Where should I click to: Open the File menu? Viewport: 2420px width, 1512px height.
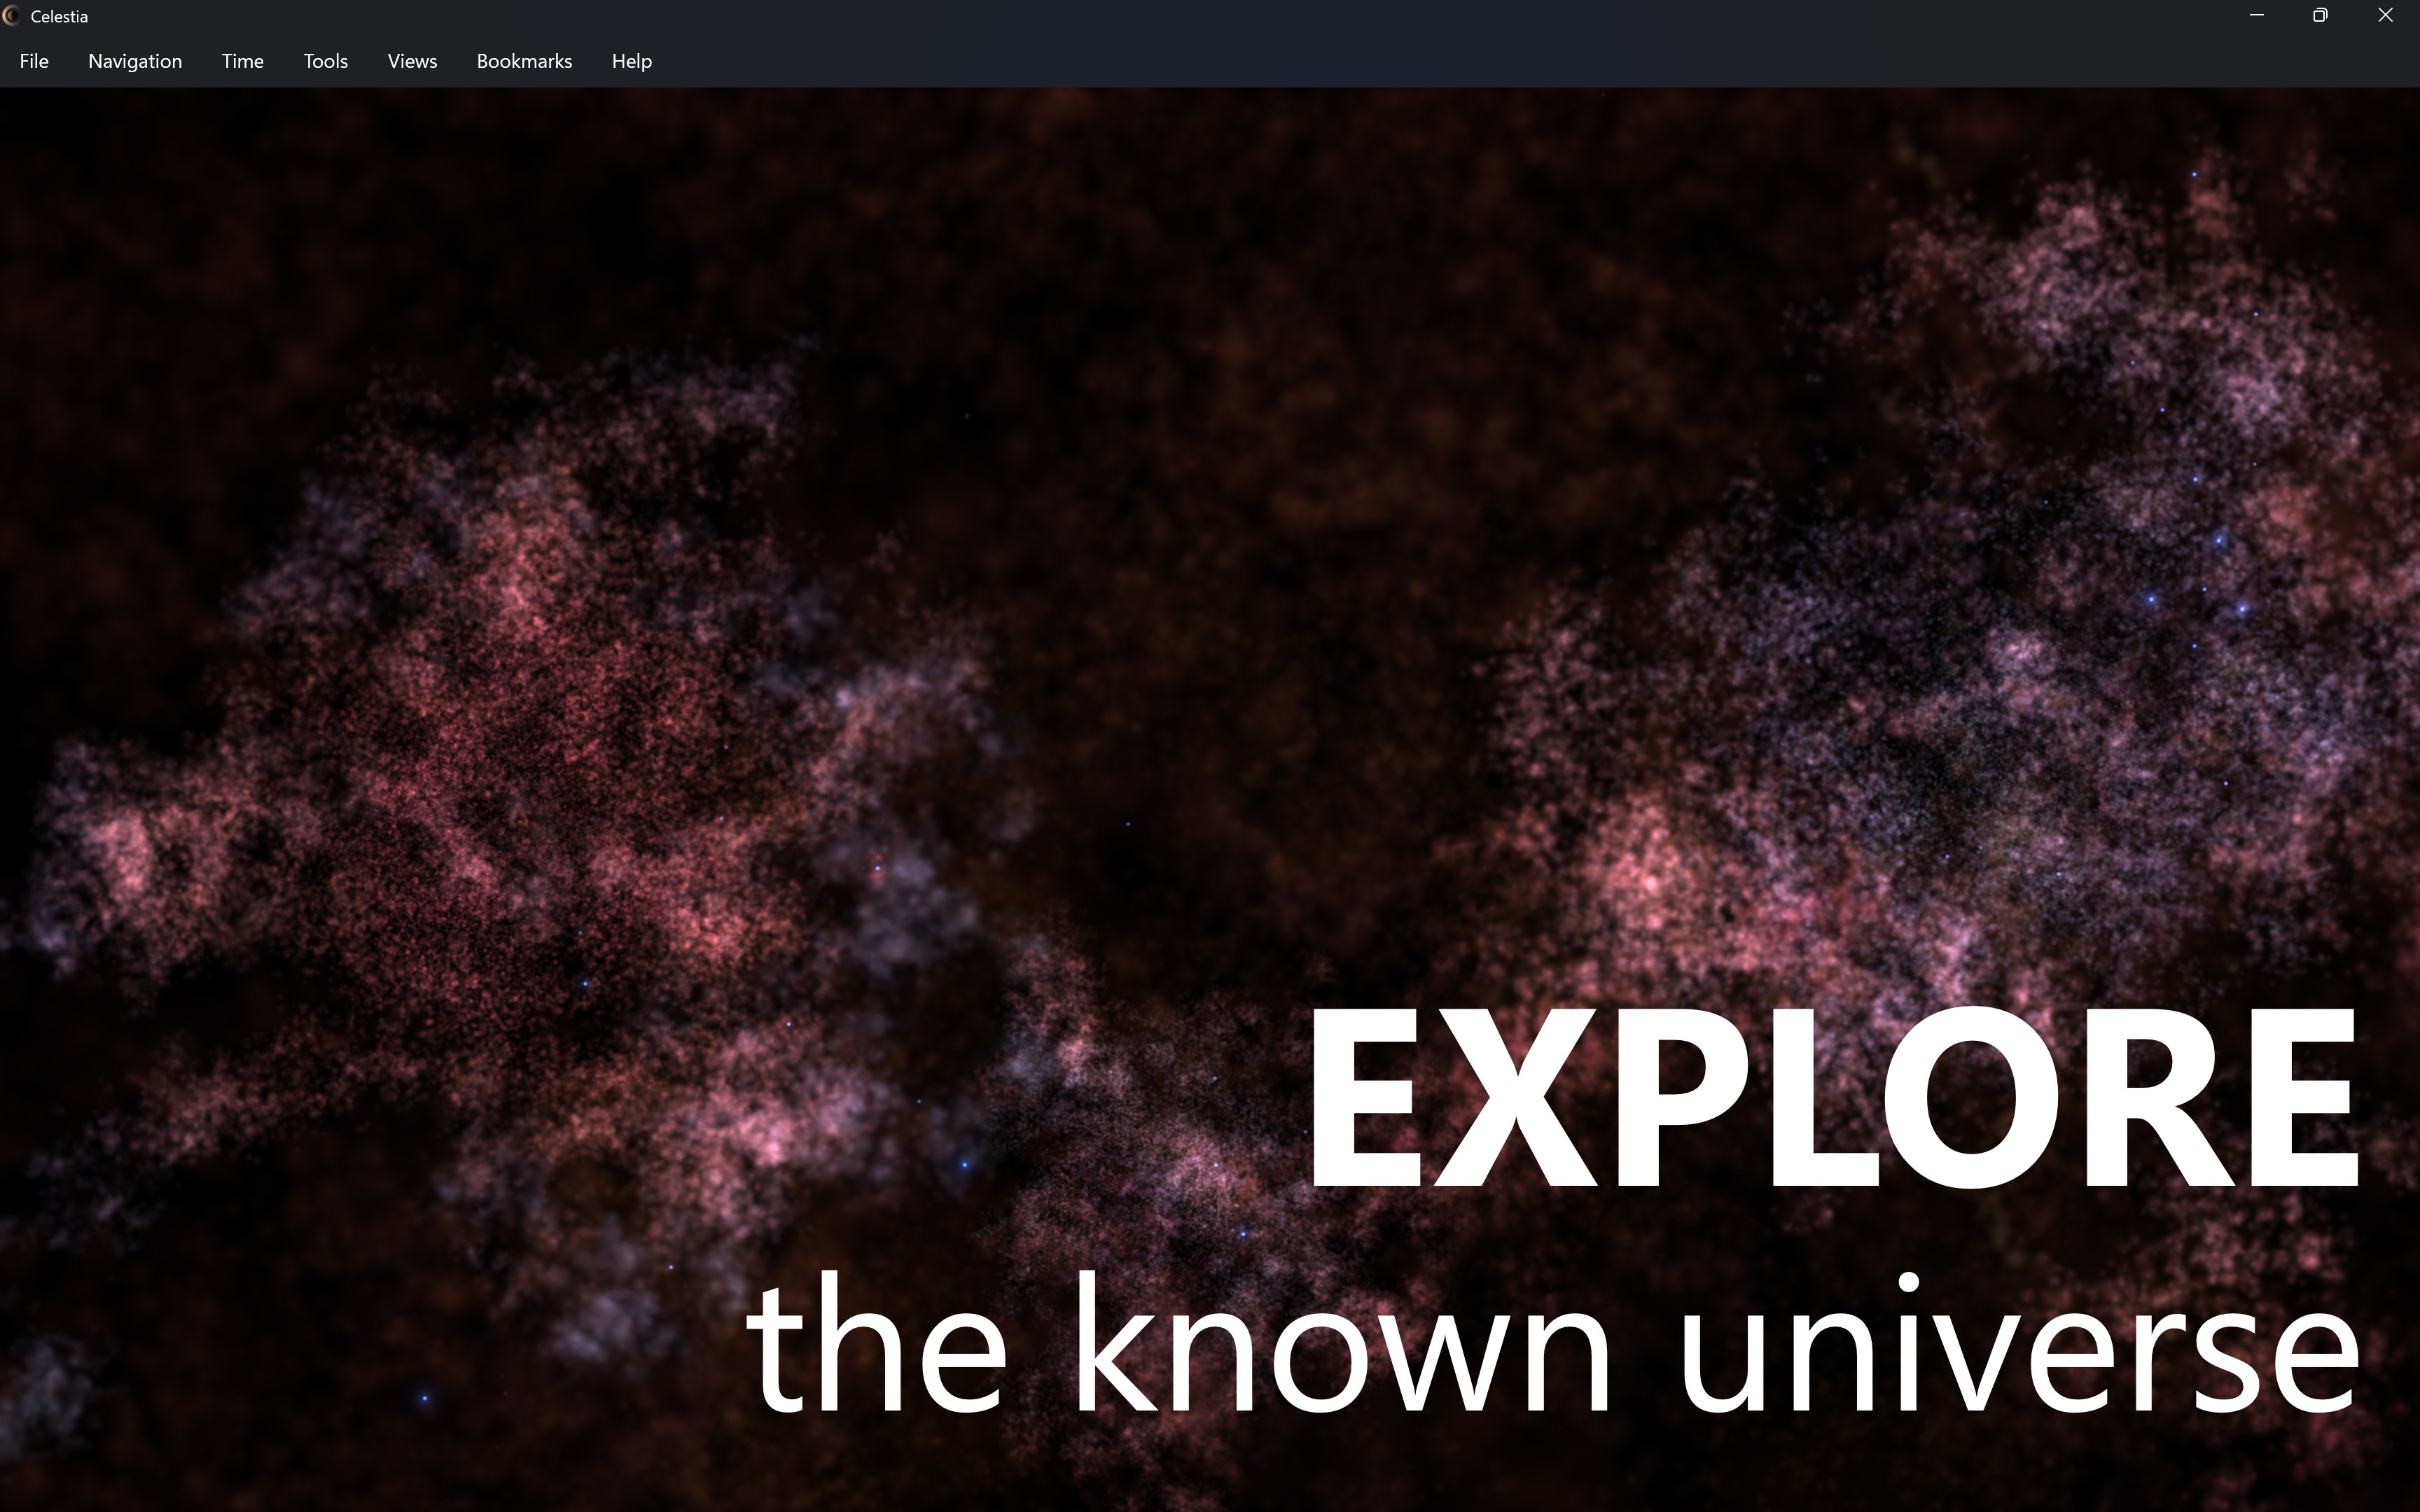coord(33,61)
